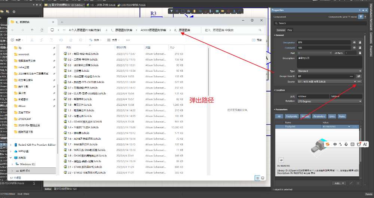Click the Panels button in status bar

click(369, 194)
